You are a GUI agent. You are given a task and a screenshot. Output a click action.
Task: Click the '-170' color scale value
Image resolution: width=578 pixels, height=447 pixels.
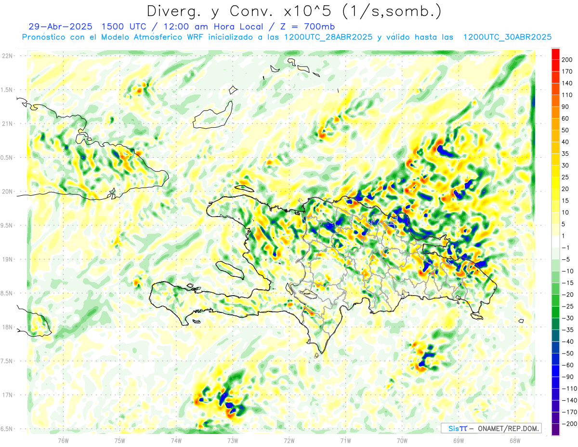tap(569, 412)
